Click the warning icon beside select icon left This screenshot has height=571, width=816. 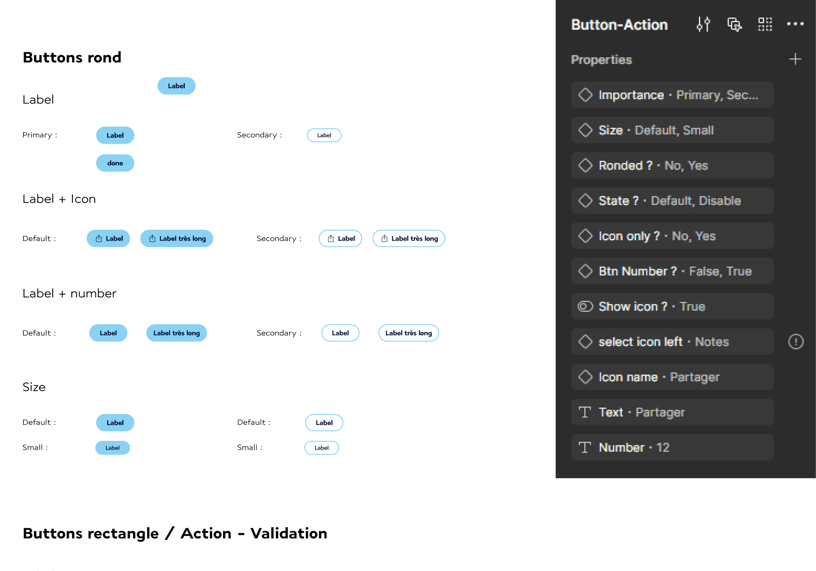(x=796, y=342)
